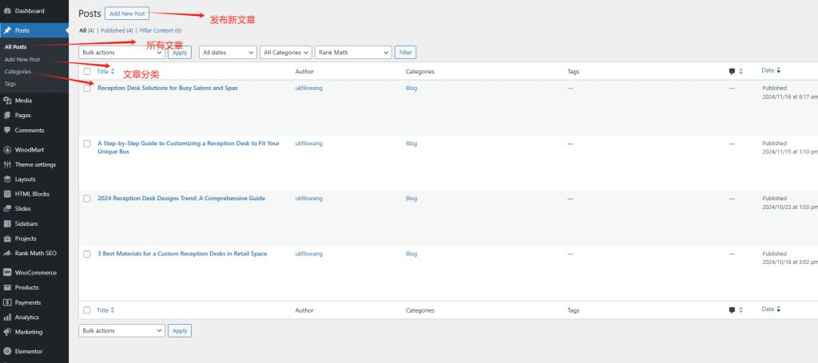Open Media library via its sidebar icon
This screenshot has height=363, width=818.
pyautogui.click(x=7, y=101)
